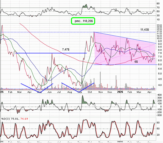Click the Sep label on time axis
This screenshot has height=143, width=163.
(x=80, y=92)
